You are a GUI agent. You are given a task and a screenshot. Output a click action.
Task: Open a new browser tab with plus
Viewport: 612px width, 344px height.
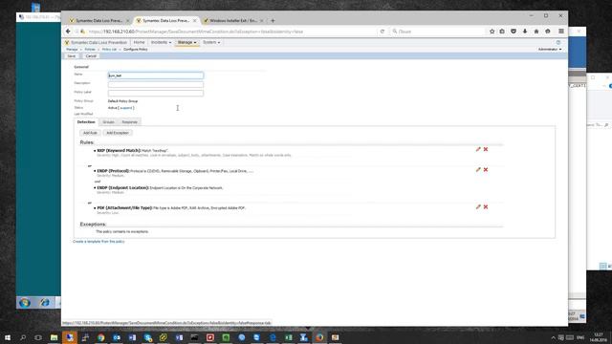coord(273,21)
